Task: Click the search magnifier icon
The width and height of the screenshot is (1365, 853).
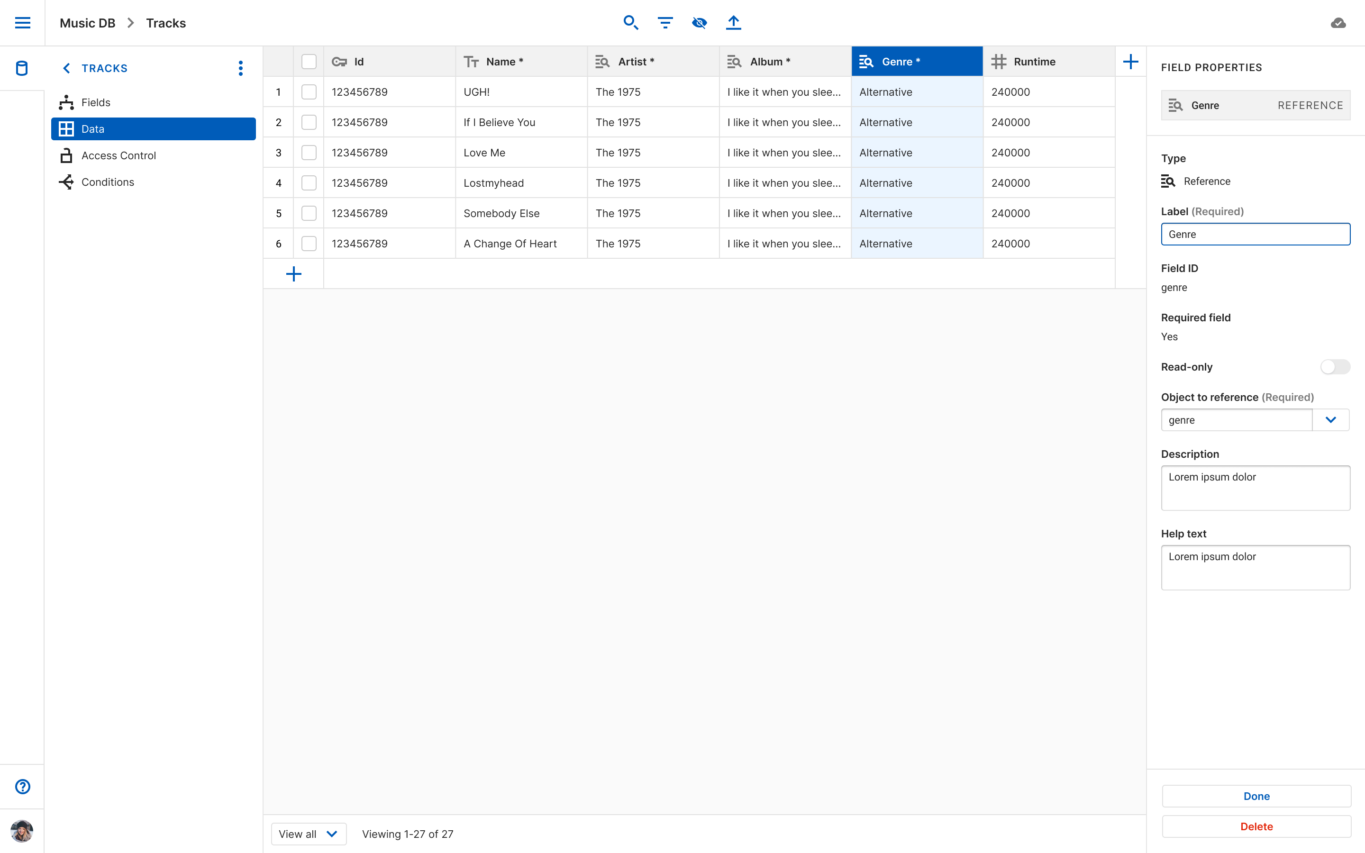Action: (x=631, y=23)
